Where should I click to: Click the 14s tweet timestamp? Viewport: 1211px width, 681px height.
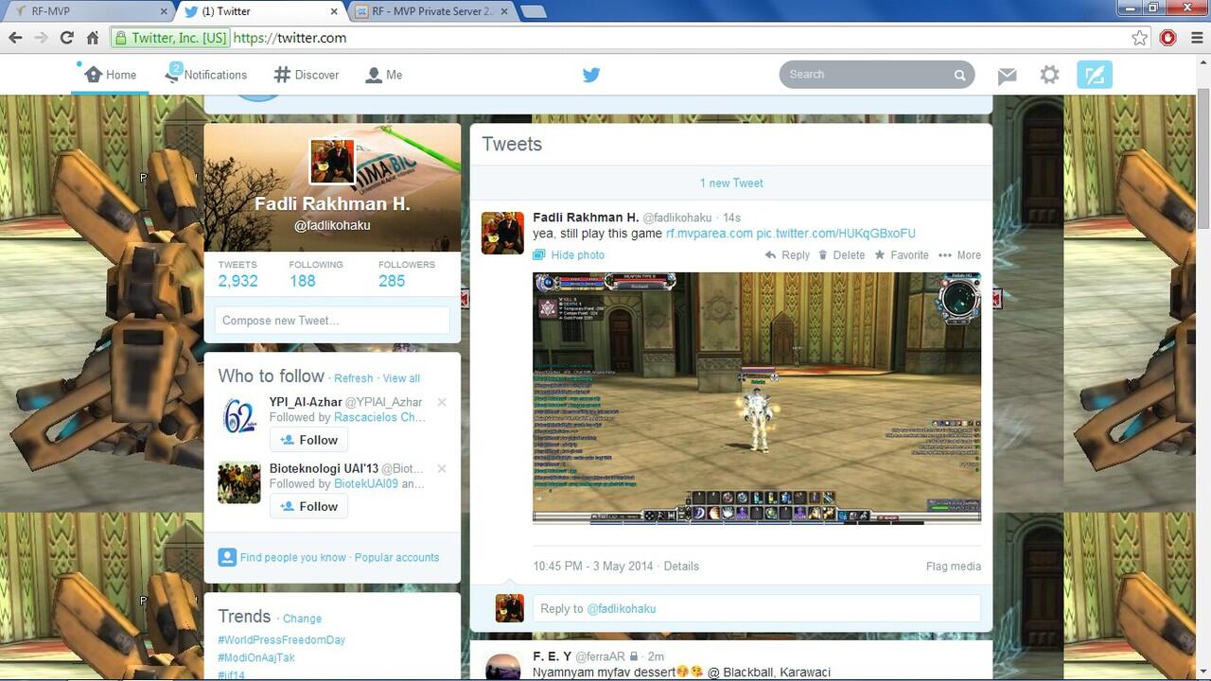coord(731,218)
